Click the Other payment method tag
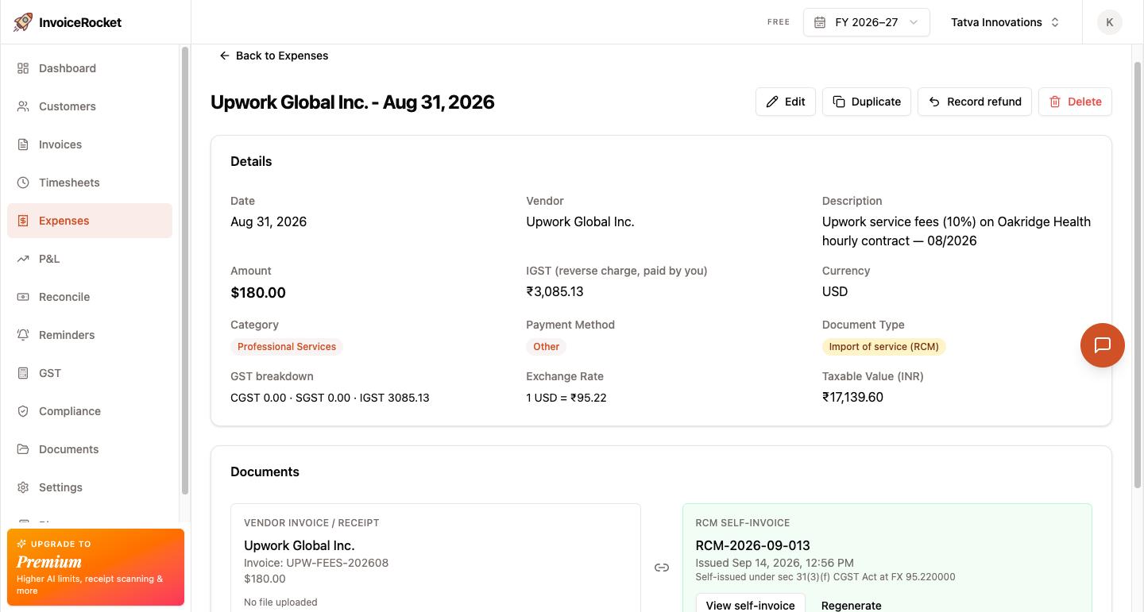 pos(546,347)
